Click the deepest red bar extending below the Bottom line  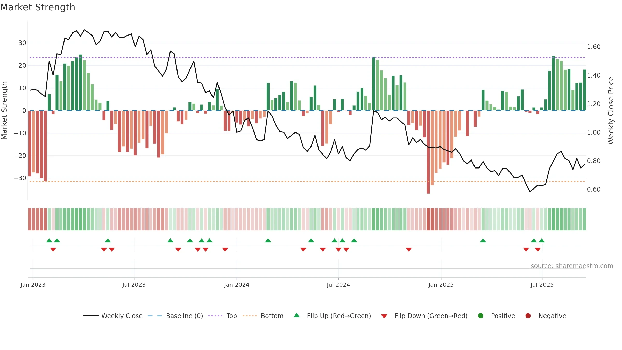(x=428, y=152)
